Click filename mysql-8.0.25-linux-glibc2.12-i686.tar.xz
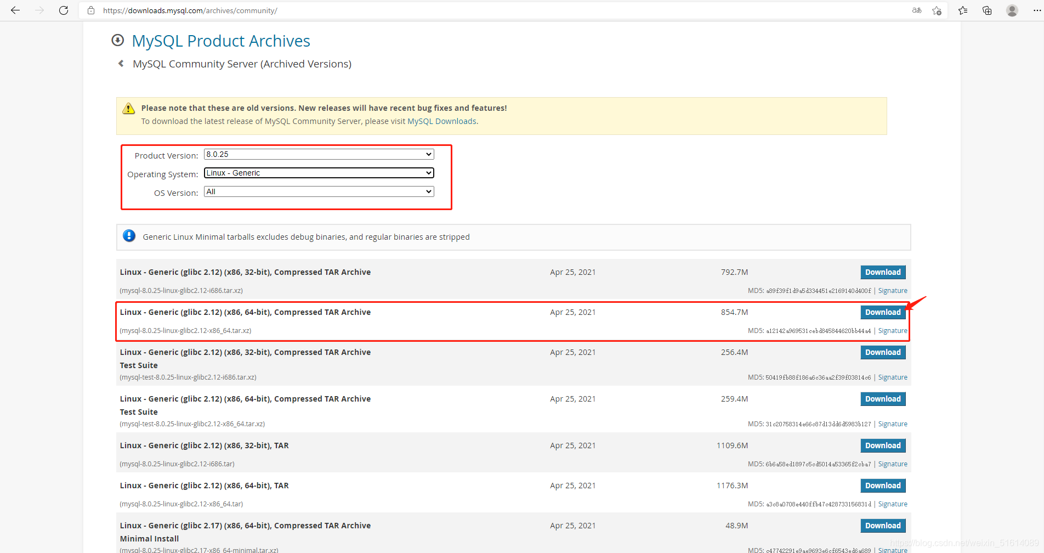Image resolution: width=1044 pixels, height=553 pixels. (181, 291)
